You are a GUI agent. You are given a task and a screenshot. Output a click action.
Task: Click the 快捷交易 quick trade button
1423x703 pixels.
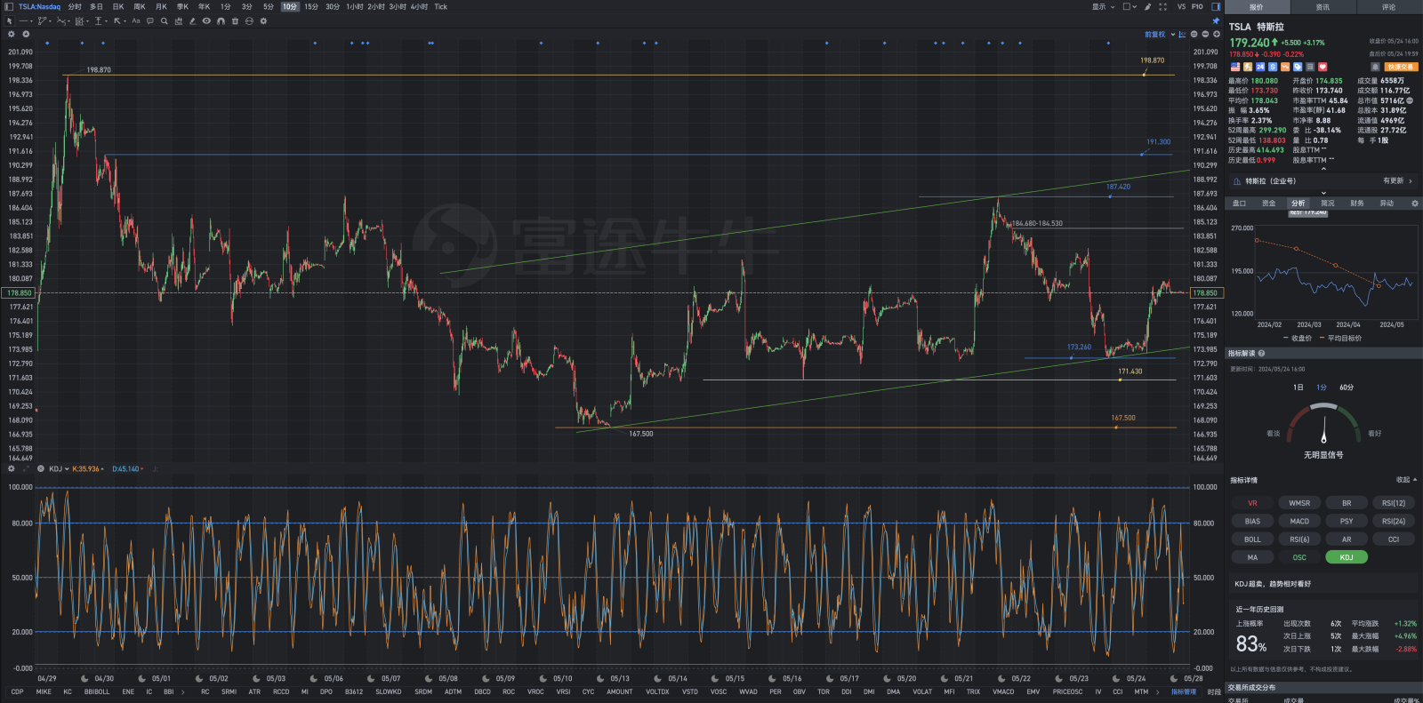tap(1401, 67)
